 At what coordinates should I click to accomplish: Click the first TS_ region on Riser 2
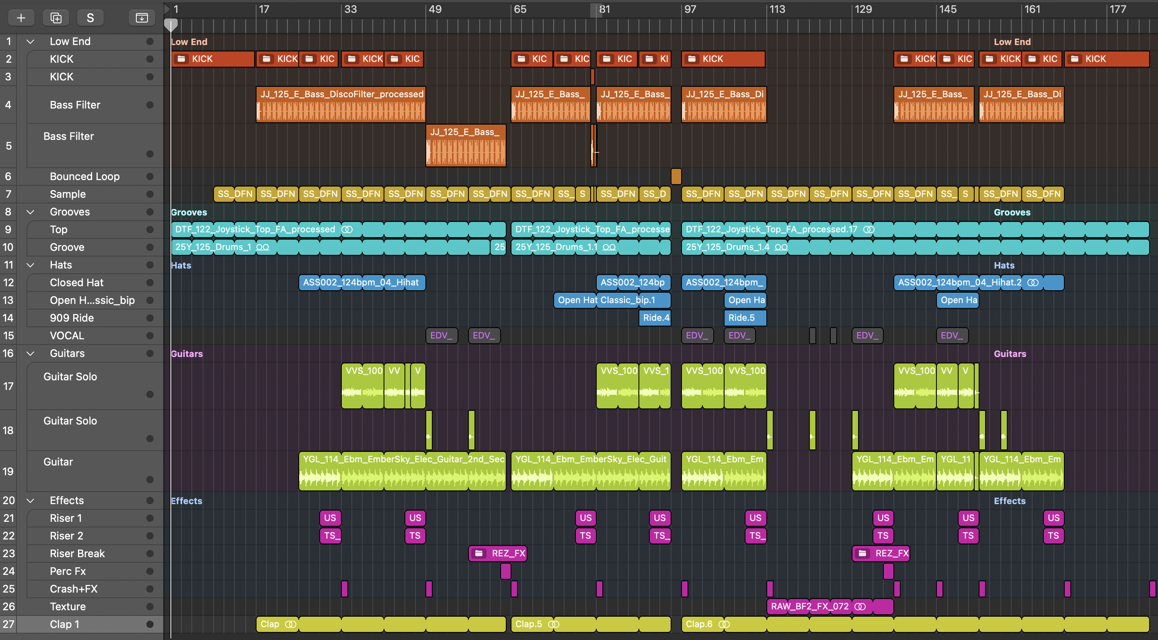tap(331, 536)
